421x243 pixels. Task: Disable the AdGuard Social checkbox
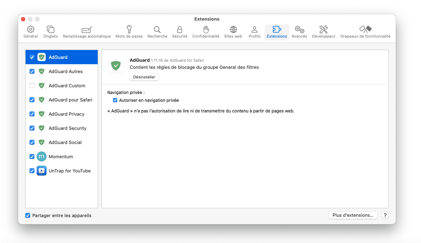point(32,142)
